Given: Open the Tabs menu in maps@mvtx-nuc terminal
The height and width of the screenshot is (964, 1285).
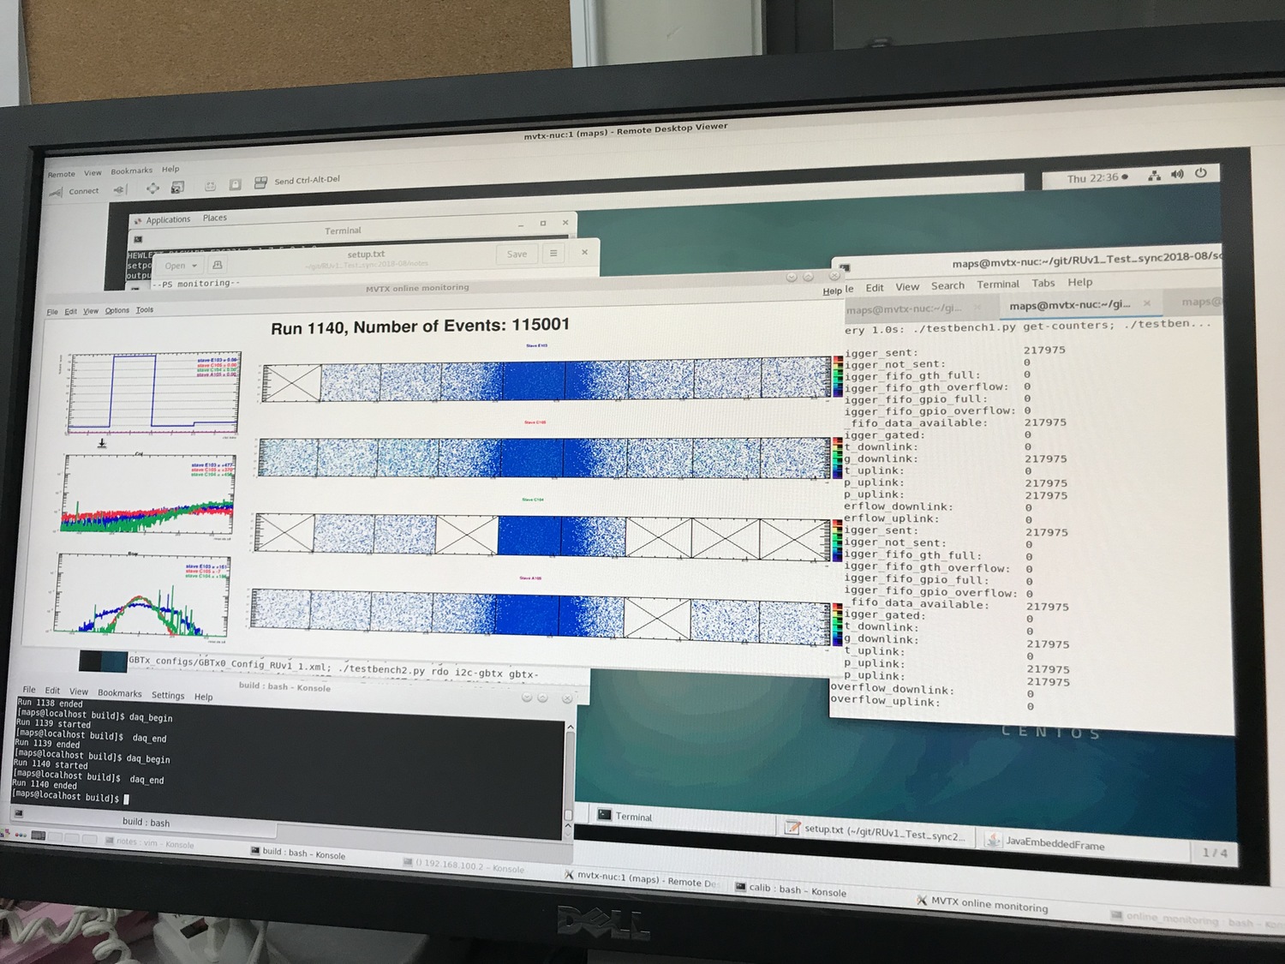Looking at the screenshot, I should click(1043, 283).
